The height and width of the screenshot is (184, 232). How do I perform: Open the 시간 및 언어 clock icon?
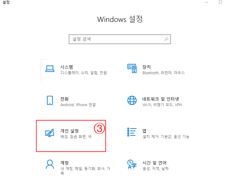pyautogui.click(x=132, y=164)
